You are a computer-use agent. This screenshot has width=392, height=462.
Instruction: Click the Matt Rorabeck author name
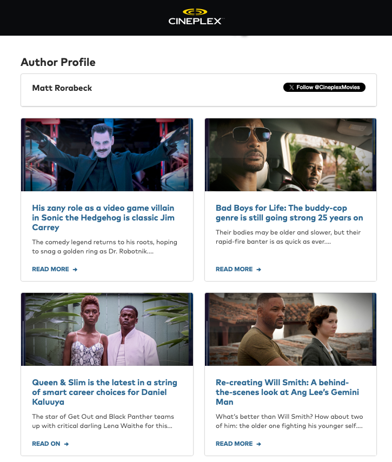coord(62,88)
